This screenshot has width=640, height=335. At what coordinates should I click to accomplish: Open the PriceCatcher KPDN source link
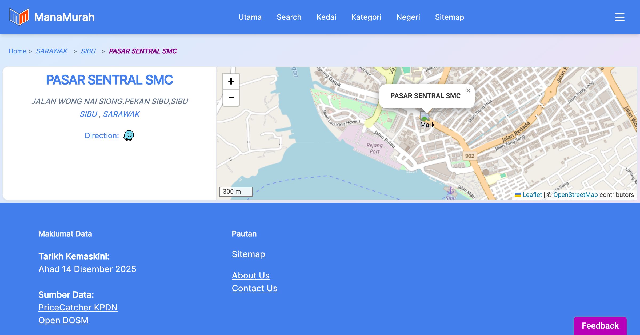[78, 307]
